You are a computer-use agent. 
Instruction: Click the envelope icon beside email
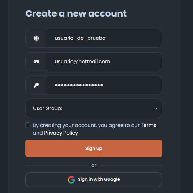point(36,62)
